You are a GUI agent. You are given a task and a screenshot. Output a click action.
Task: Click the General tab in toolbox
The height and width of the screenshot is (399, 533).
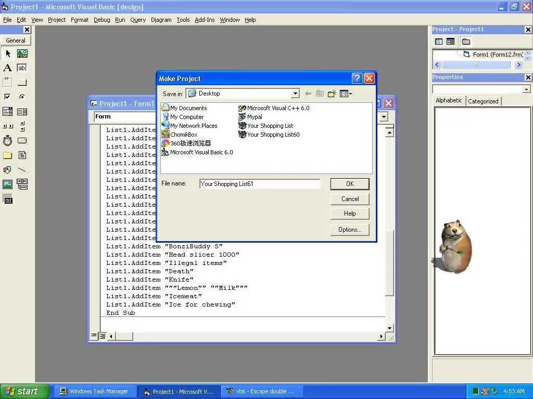[x=16, y=41]
